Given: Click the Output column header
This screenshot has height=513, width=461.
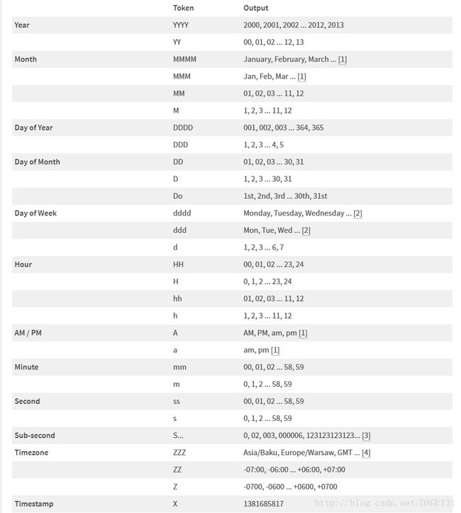Looking at the screenshot, I should pyautogui.click(x=256, y=8).
